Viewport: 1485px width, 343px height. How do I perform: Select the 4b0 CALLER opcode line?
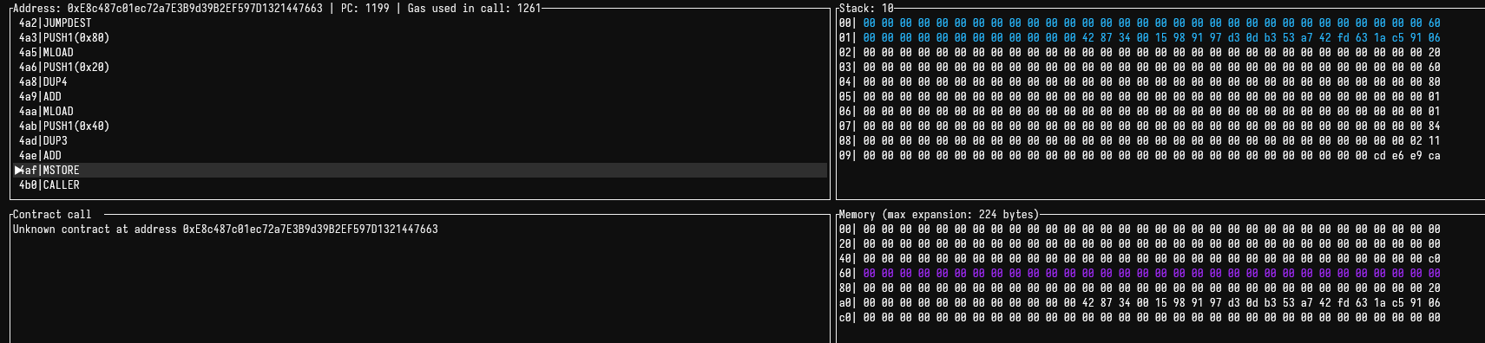pos(49,185)
